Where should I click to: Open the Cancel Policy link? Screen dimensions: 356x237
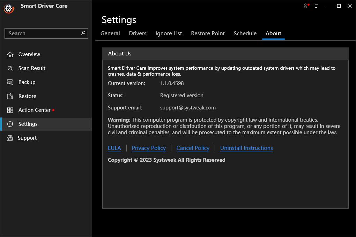tap(193, 148)
